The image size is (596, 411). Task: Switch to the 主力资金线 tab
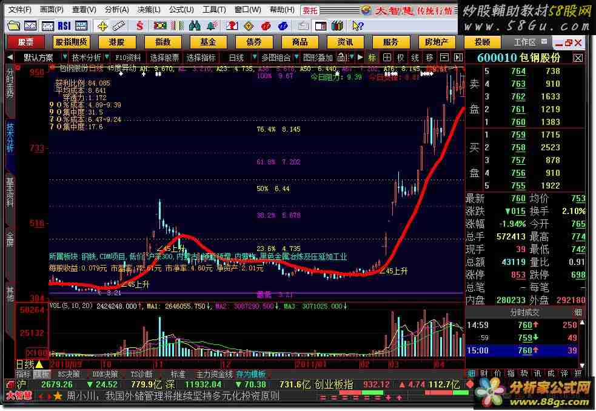pyautogui.click(x=213, y=374)
